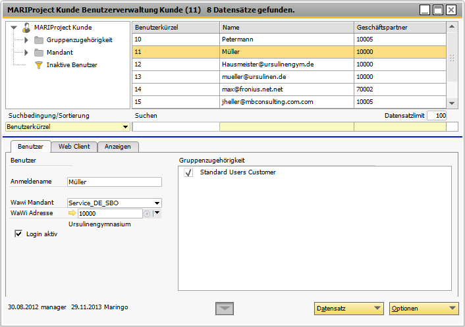Image resolution: width=465 pixels, height=327 pixels.
Task: Click the yellow arrow link beside WaWi Adresse
Action: 72,213
